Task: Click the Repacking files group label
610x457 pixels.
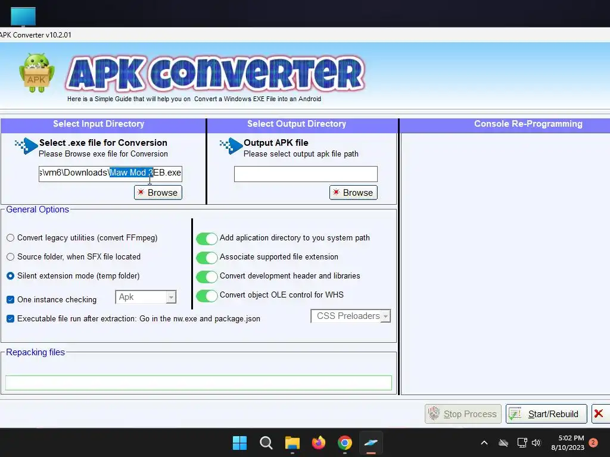Action: tap(35, 352)
